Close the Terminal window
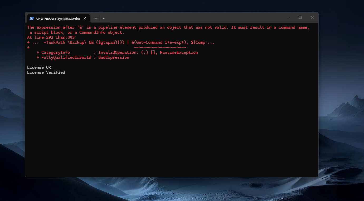Viewport: 364px width, 201px height. pos(312,17)
